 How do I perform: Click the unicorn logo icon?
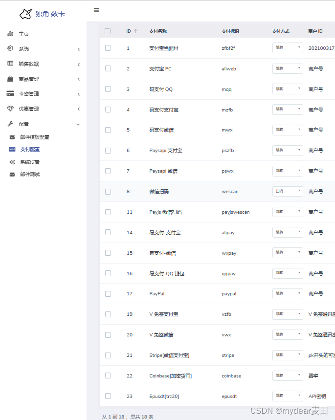26,14
